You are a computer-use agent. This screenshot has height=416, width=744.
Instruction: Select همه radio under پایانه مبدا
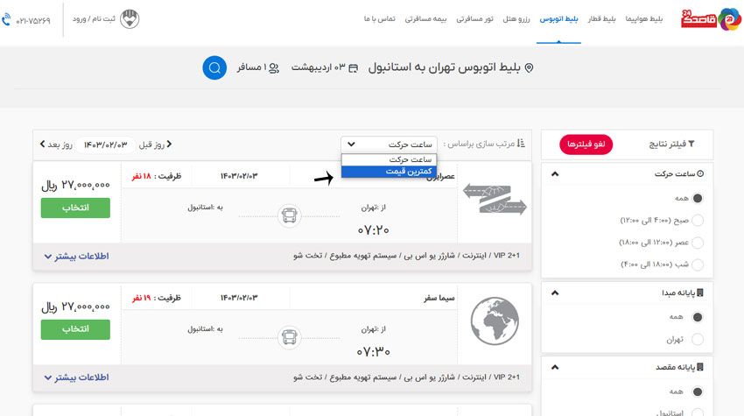[698, 317]
